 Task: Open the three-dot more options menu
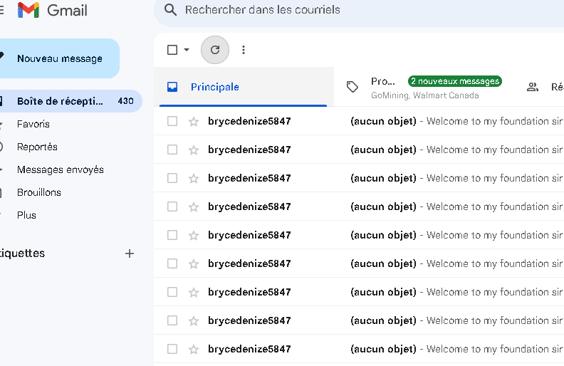[244, 50]
